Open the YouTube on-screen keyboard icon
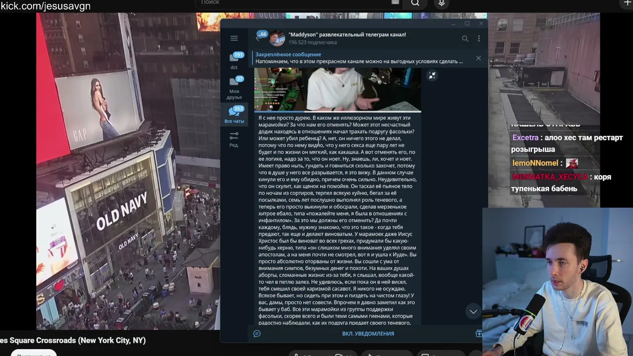 pyautogui.click(x=395, y=2)
